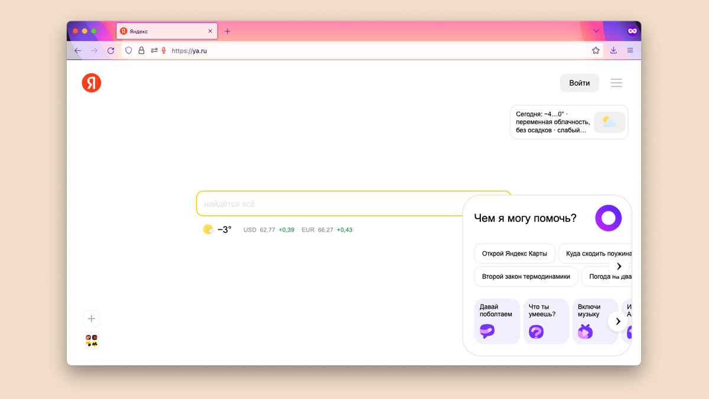
Task: Open the Что ты умеешь? card
Action: [547, 321]
